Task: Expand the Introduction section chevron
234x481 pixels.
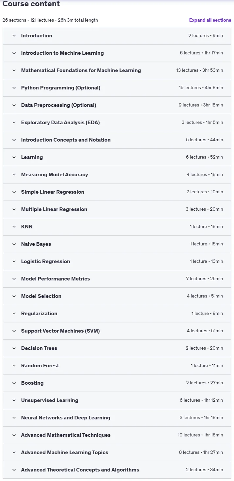Action: [14, 36]
